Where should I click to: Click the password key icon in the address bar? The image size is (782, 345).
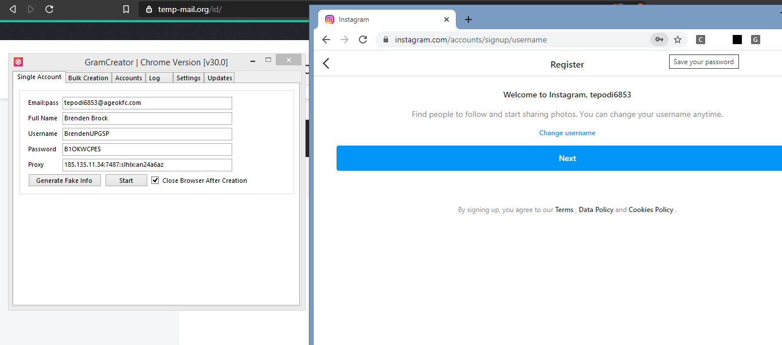click(x=659, y=40)
